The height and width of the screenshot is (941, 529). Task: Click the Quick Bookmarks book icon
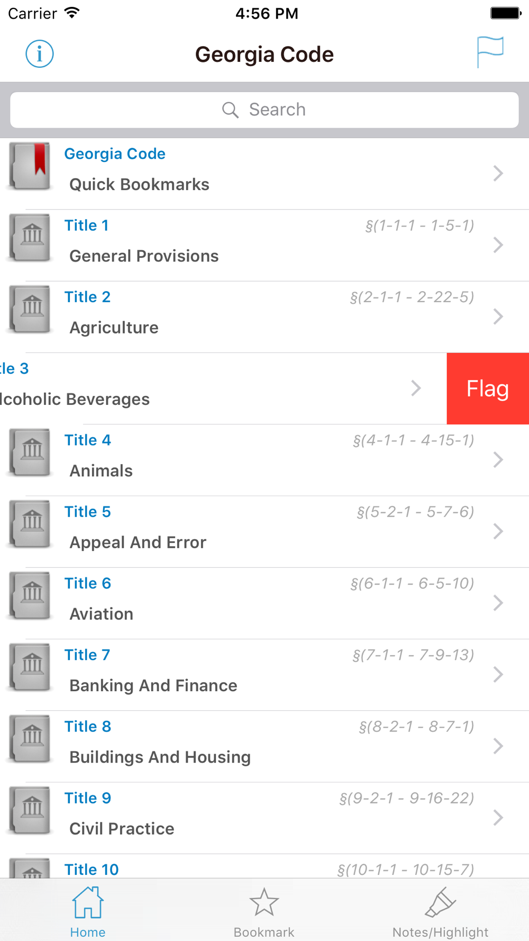tap(30, 166)
